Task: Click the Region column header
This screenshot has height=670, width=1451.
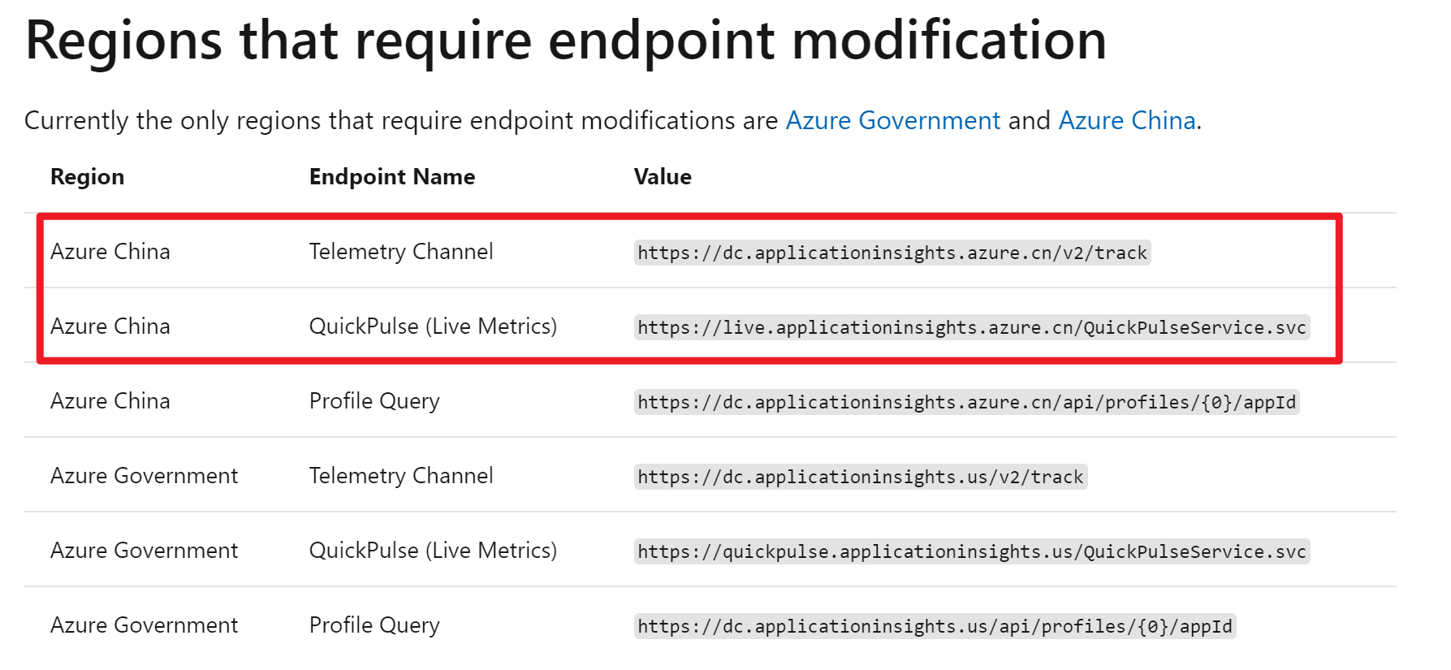Action: (x=87, y=177)
